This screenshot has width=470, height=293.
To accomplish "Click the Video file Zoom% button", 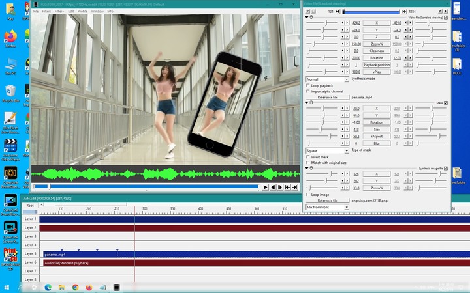I will 377,44.
